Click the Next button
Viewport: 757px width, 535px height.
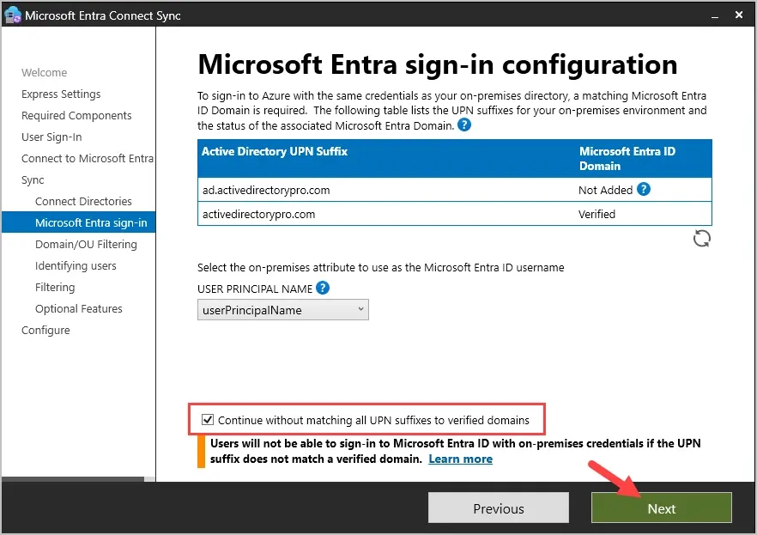(x=661, y=508)
